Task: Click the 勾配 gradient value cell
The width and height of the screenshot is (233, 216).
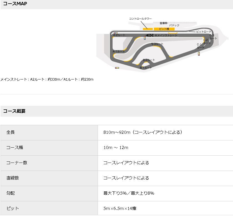Action: pyautogui.click(x=165, y=194)
